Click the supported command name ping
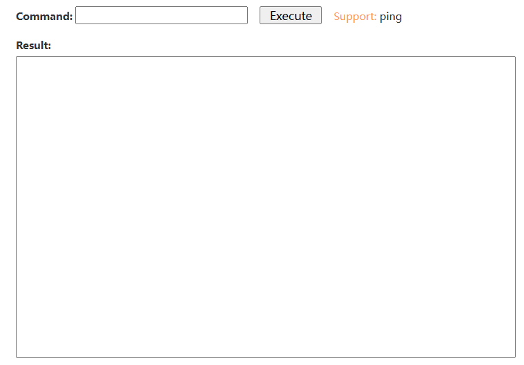This screenshot has width=524, height=365. tap(391, 16)
